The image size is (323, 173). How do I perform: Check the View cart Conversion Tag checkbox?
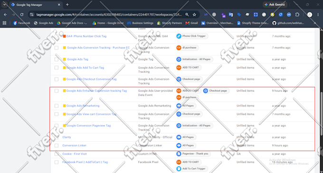click(57, 114)
